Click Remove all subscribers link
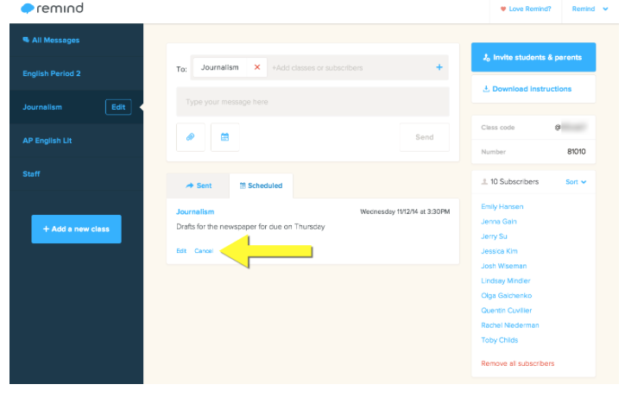 pos(517,363)
